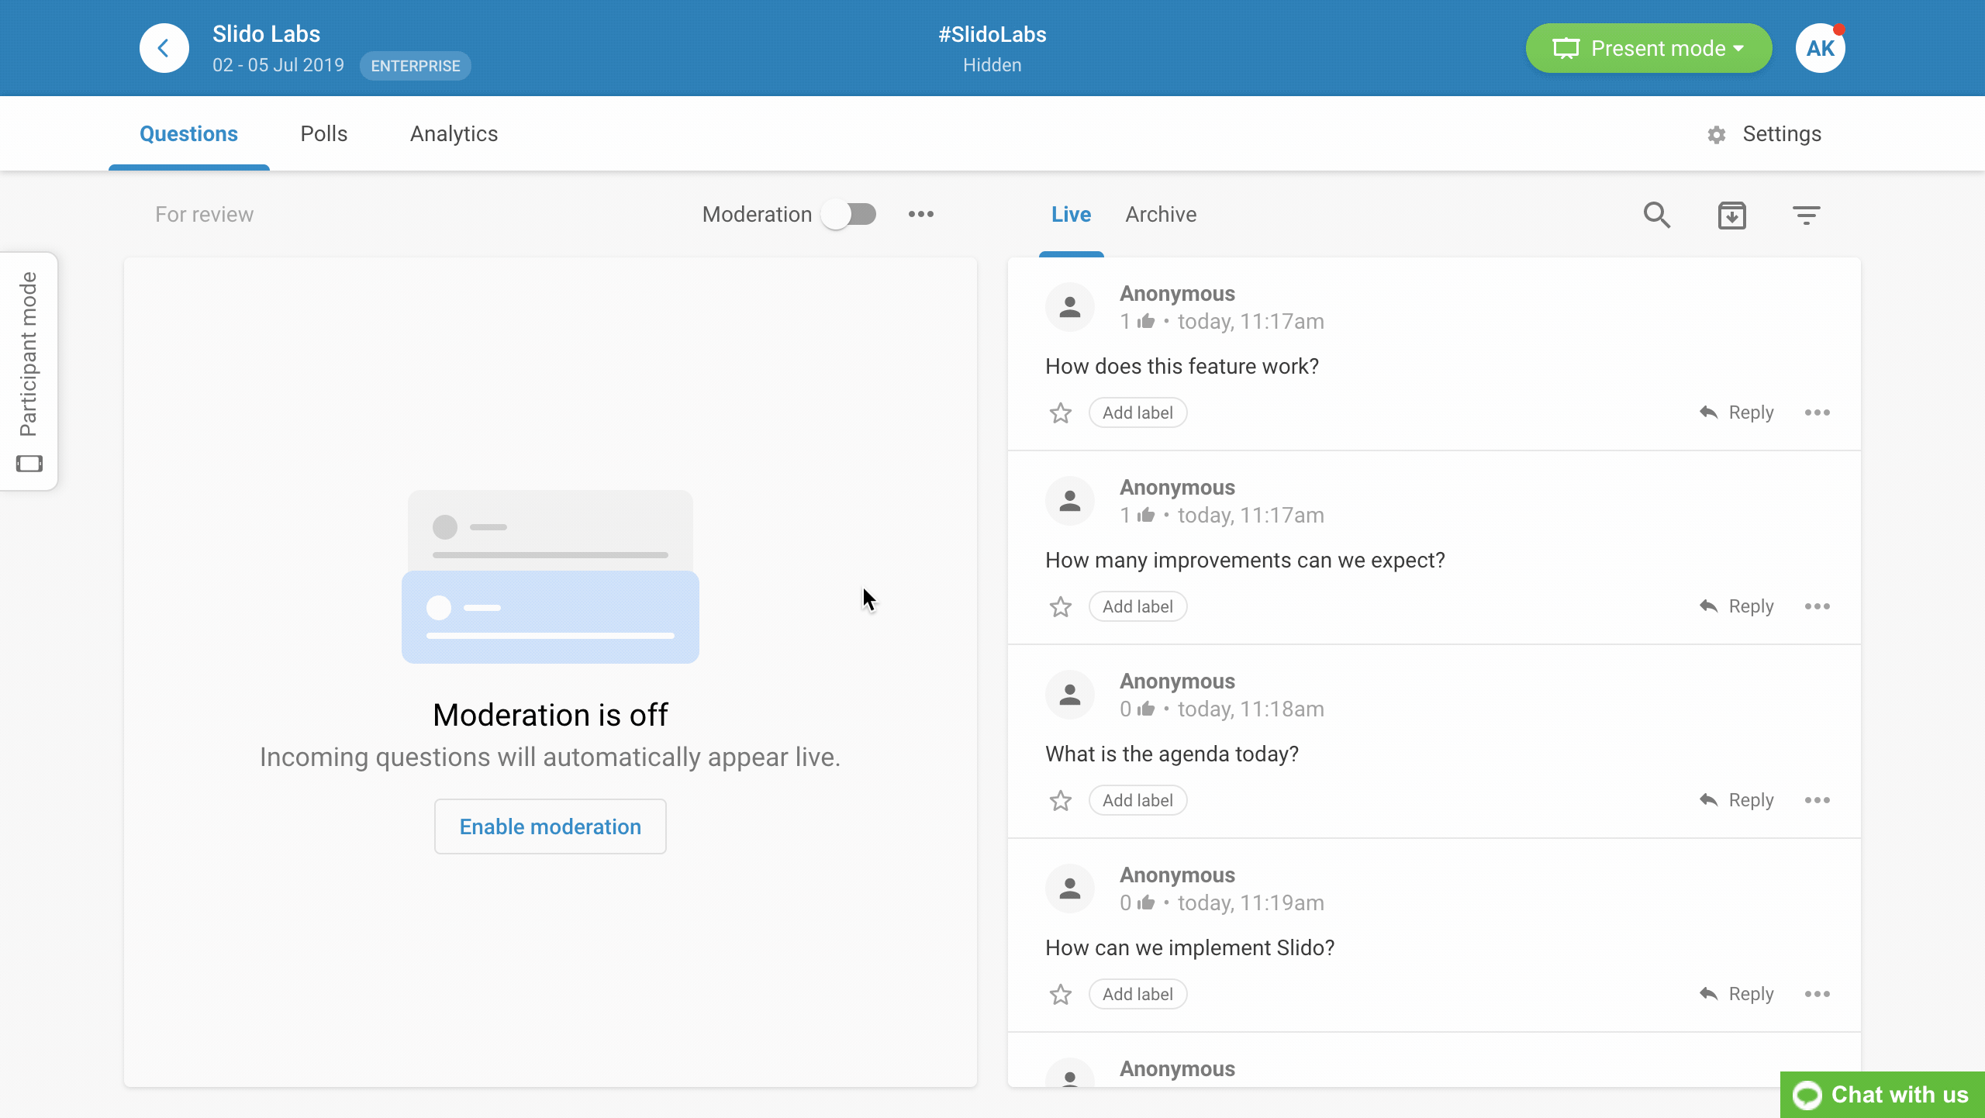
Task: Click the #SlidoLabs event code
Action: (x=992, y=35)
